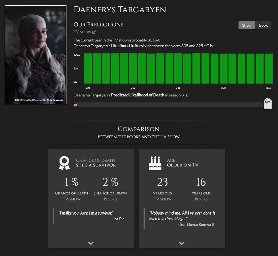Click the Daenerys Targaryen portrait image
The width and height of the screenshot is (278, 256).
pyautogui.click(x=36, y=55)
